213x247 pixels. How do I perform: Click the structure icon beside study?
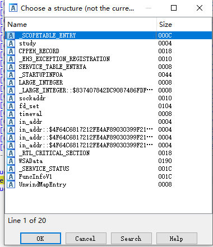tap(11, 43)
